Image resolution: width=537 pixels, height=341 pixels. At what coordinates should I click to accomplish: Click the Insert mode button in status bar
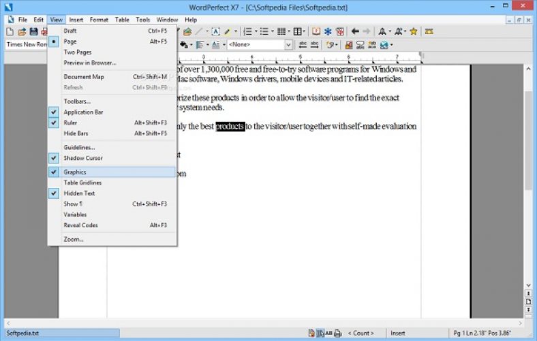click(x=397, y=333)
